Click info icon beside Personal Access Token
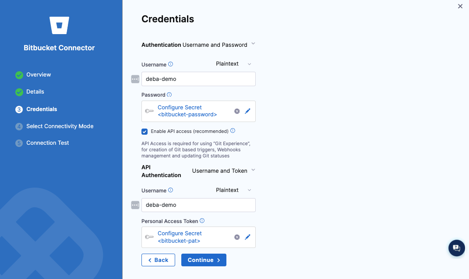 point(202,221)
